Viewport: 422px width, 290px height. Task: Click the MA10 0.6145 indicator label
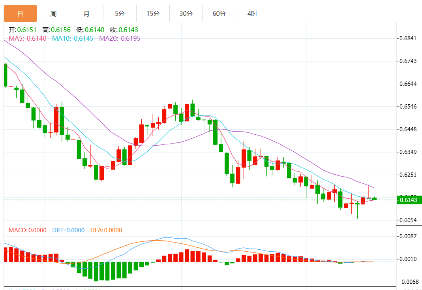pos(73,38)
